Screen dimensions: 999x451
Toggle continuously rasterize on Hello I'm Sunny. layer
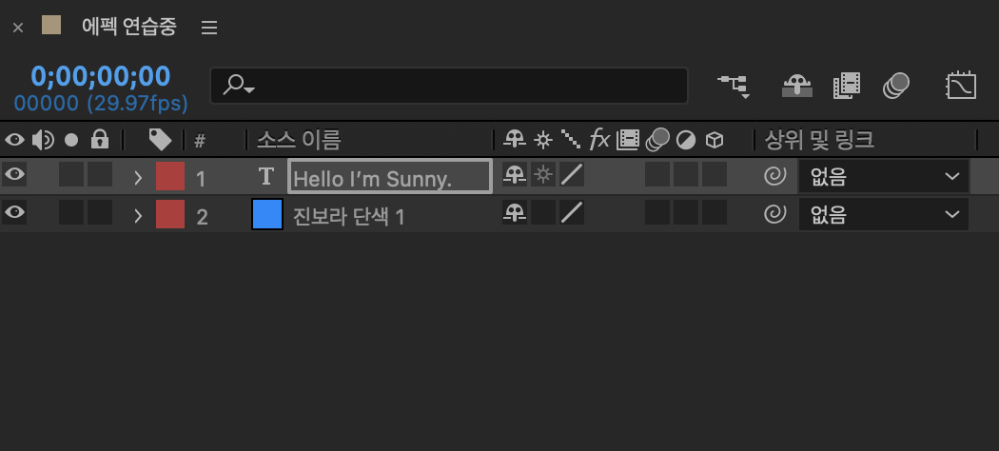pos(543,174)
